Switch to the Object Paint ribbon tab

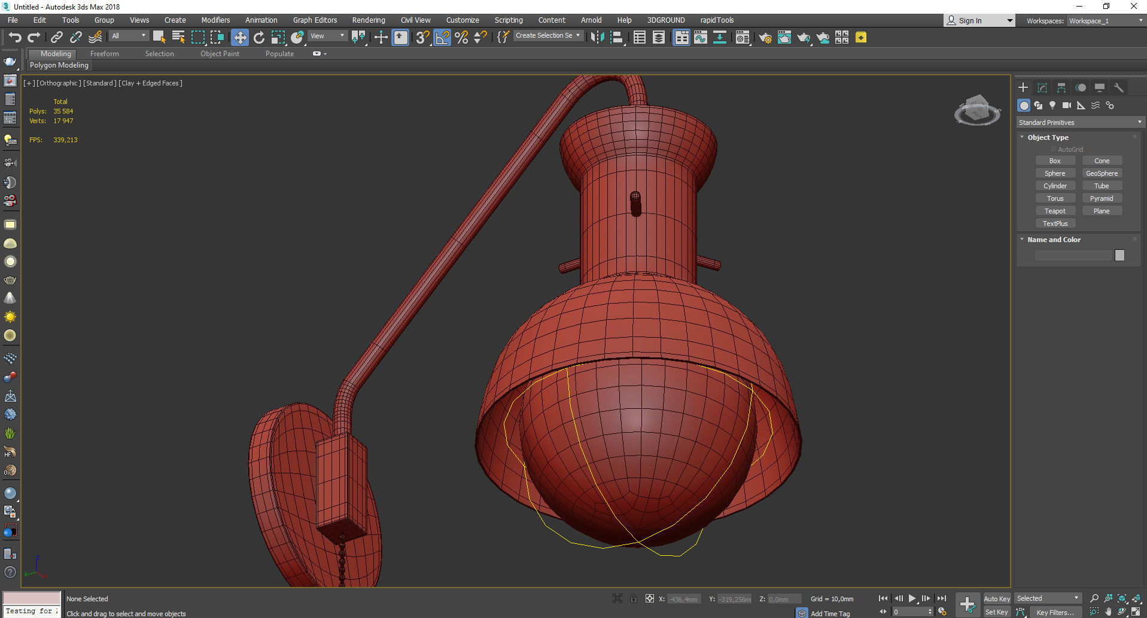[x=220, y=54]
